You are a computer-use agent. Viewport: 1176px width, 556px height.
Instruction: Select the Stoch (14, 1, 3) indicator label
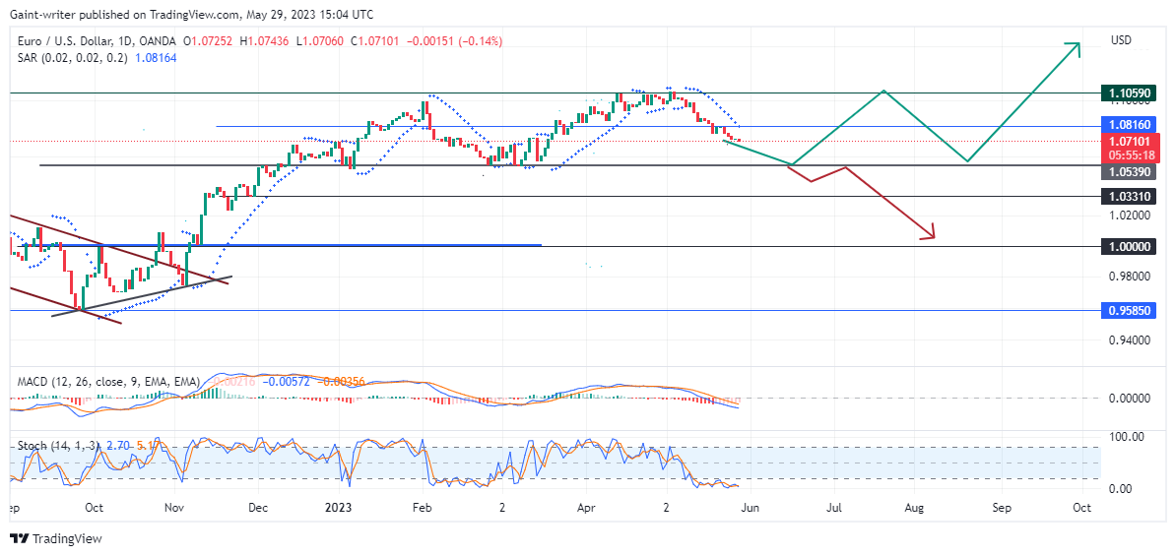pyautogui.click(x=59, y=446)
